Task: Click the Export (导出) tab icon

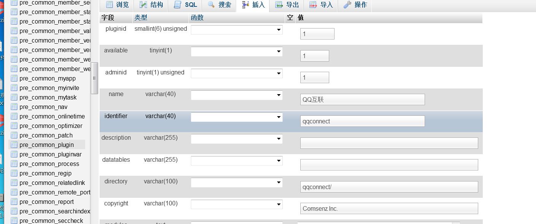Action: tap(279, 5)
